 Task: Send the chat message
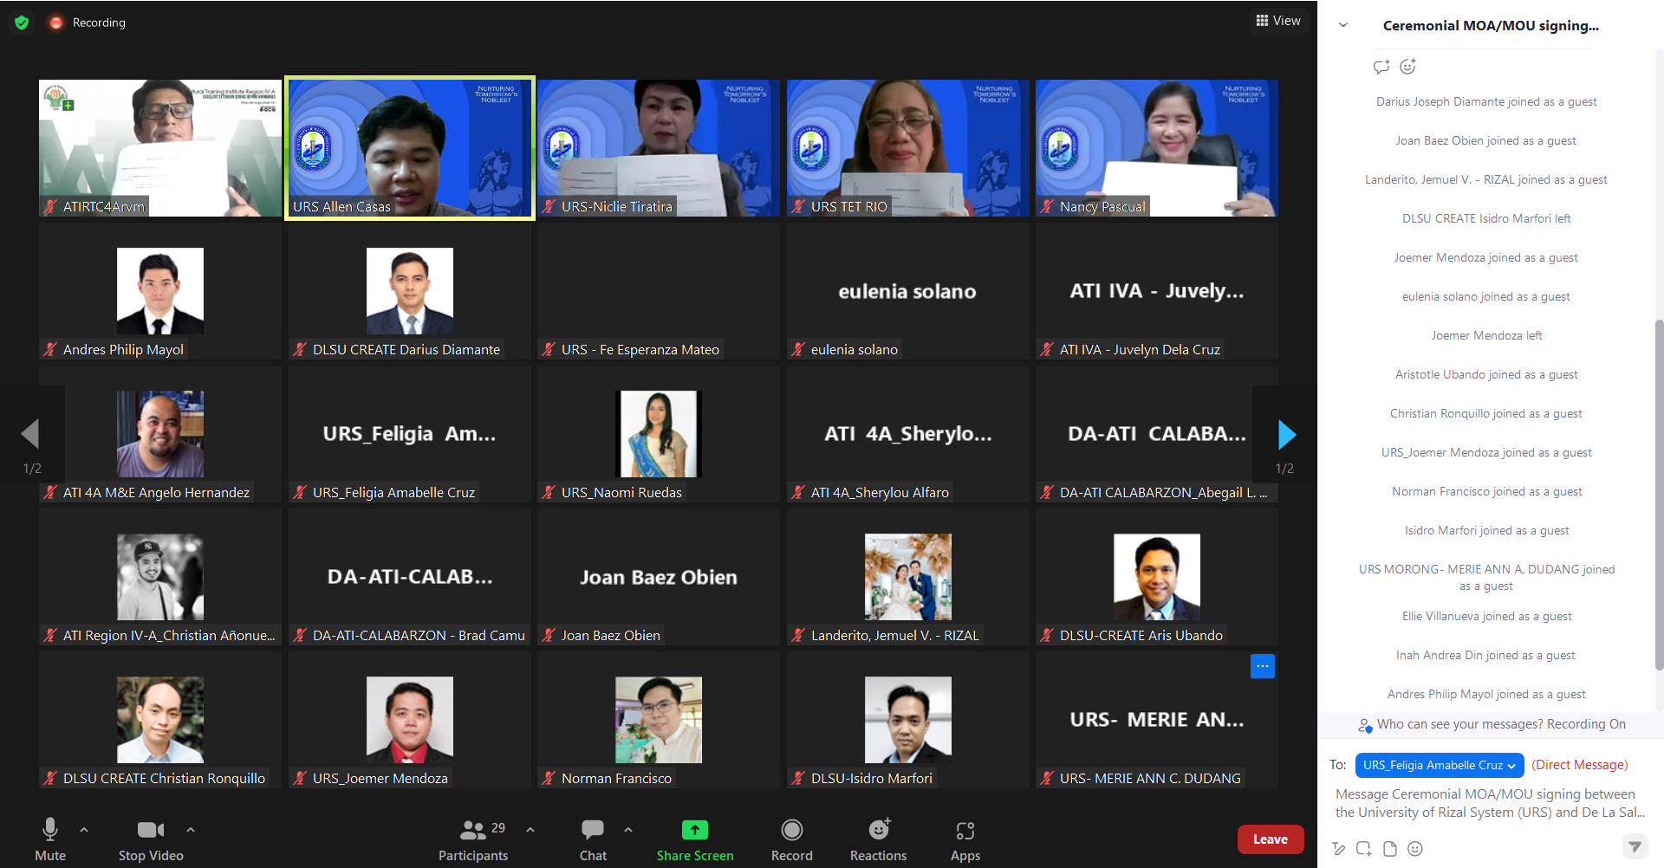tap(1635, 846)
